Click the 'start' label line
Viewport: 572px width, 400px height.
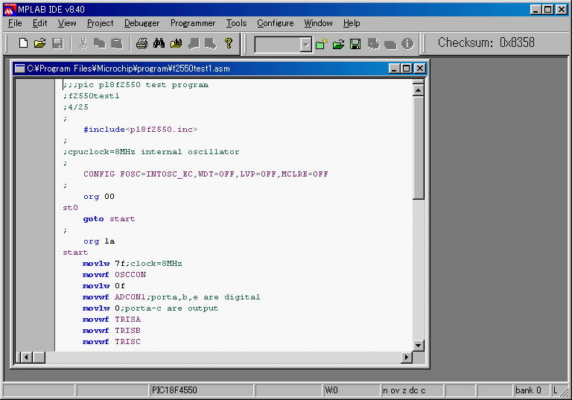tap(75, 253)
